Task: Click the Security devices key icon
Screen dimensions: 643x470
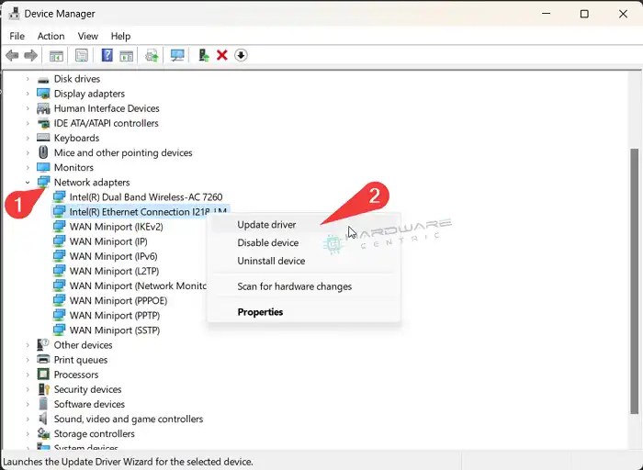Action: tap(43, 389)
